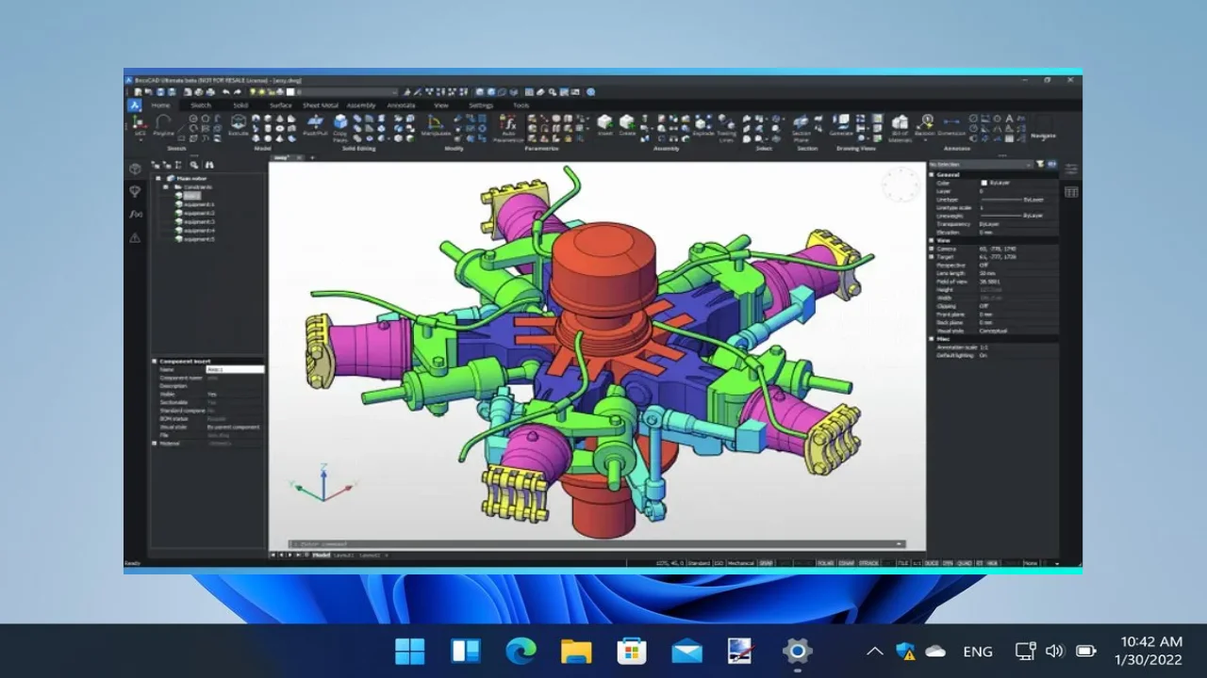Click the Generate drawing views tool
The width and height of the screenshot is (1207, 678).
click(840, 126)
